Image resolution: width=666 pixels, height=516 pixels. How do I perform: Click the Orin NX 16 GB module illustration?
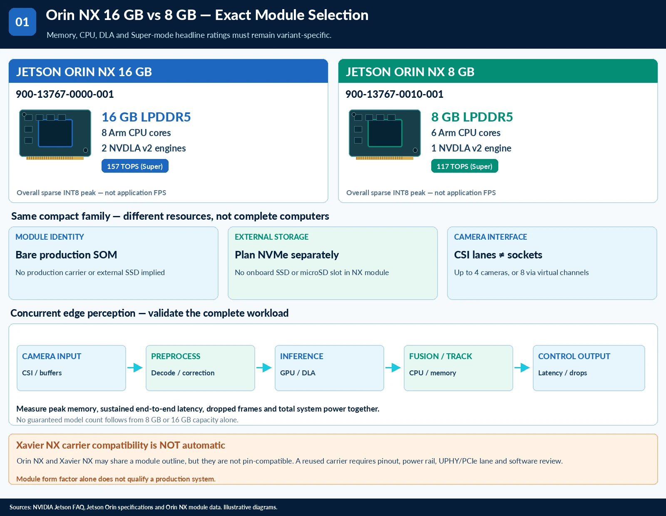point(55,134)
